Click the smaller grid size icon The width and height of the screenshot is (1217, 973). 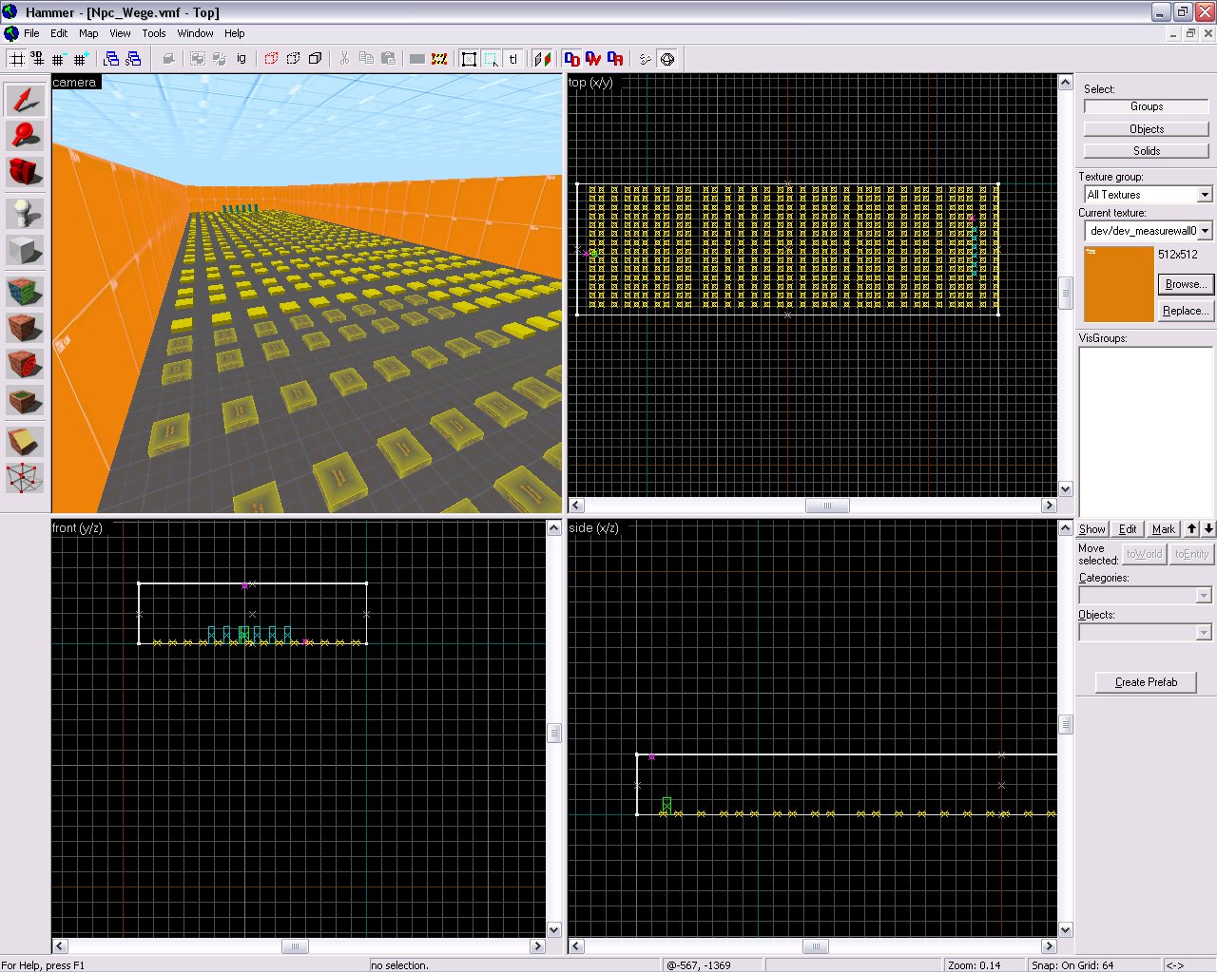pyautogui.click(x=58, y=59)
